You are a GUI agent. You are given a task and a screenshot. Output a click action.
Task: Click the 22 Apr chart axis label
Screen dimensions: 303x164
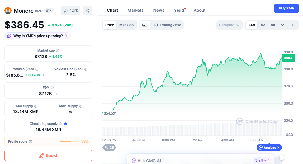click(x=198, y=140)
